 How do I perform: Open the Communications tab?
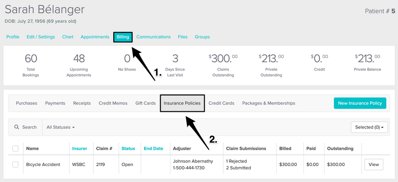[x=153, y=37]
